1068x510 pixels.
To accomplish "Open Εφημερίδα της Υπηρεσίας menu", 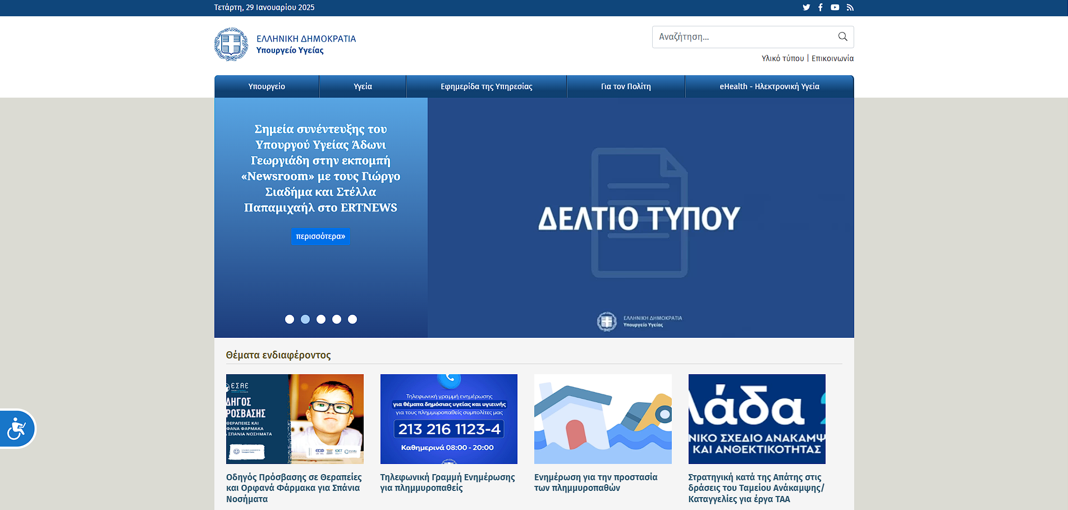I will [x=487, y=86].
